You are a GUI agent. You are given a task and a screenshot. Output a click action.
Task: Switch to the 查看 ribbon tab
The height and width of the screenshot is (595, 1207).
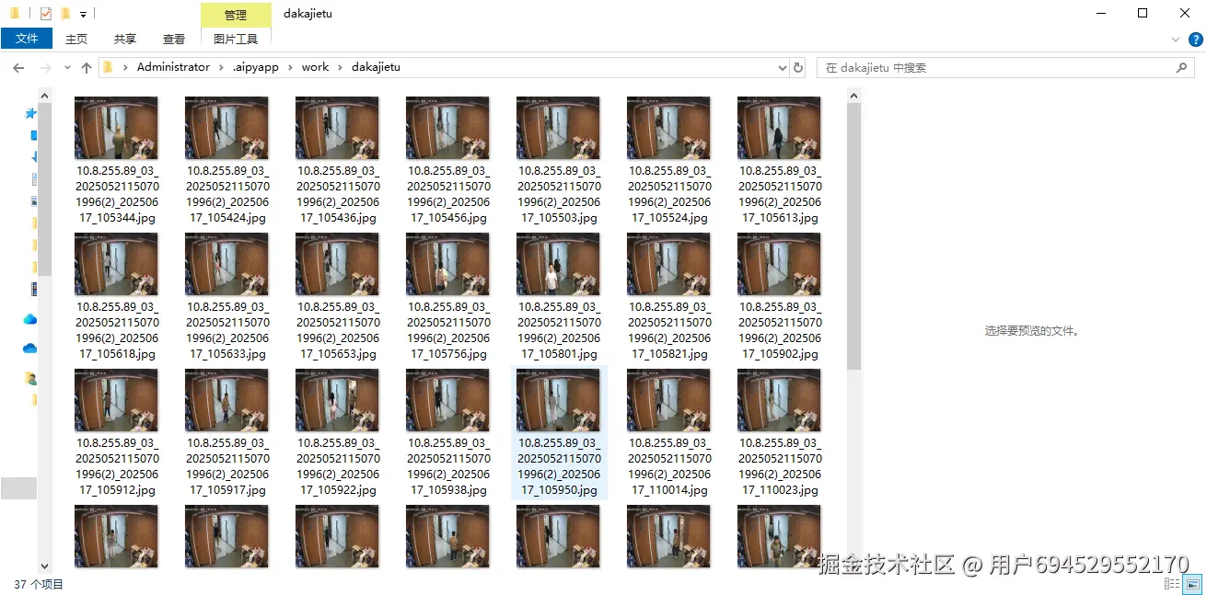pos(174,39)
